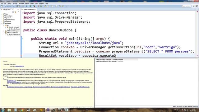
Task: Open the Window menu
Action: tap(41, 3)
